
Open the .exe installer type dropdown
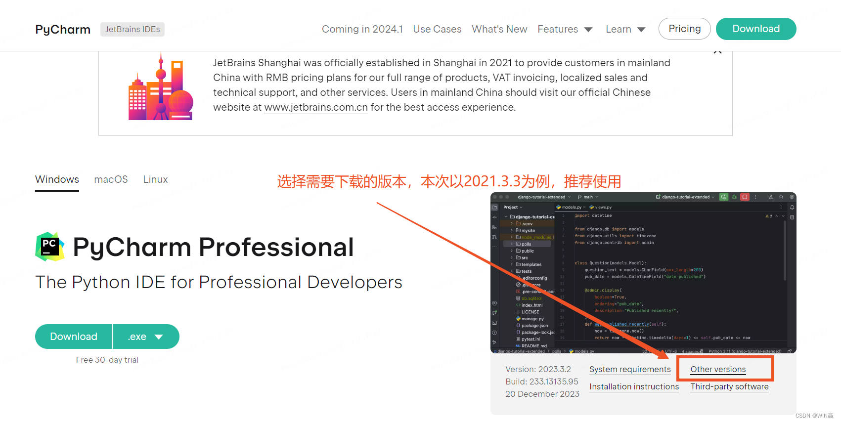(x=146, y=337)
